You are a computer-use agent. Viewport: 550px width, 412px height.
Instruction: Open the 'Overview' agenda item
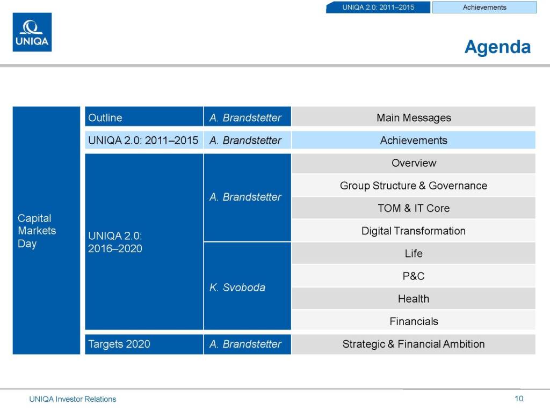[414, 163]
